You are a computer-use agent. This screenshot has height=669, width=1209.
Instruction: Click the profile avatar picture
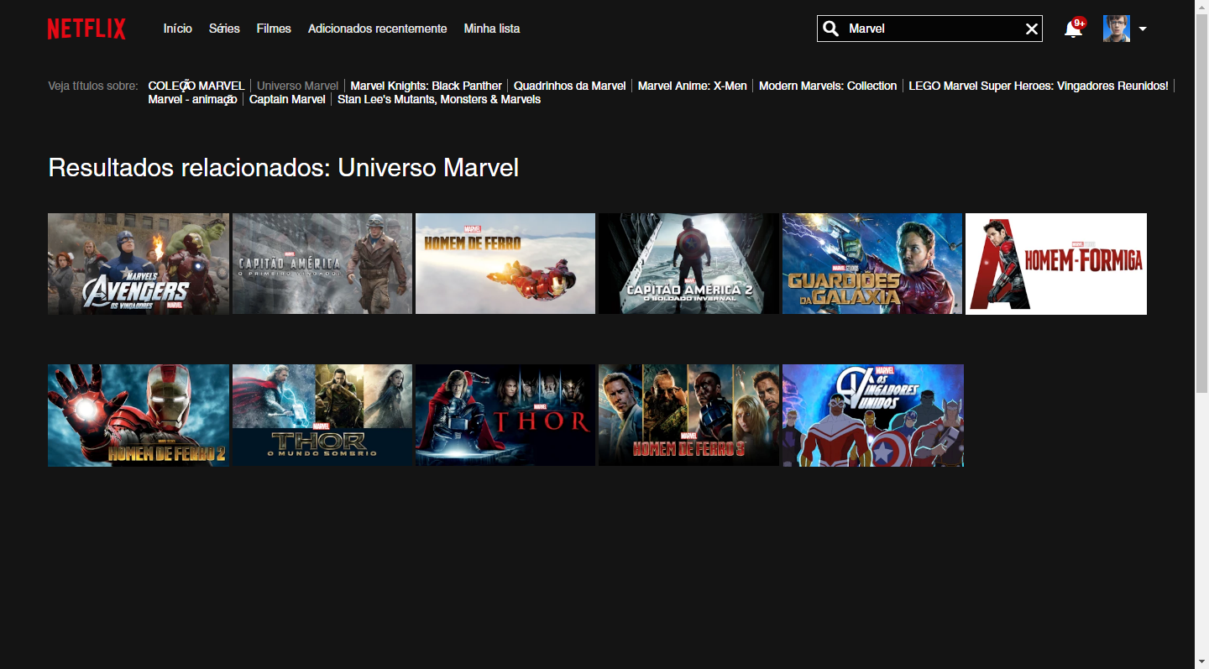click(x=1117, y=29)
